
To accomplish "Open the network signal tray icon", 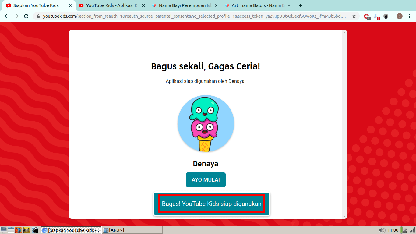I will pos(412,230).
